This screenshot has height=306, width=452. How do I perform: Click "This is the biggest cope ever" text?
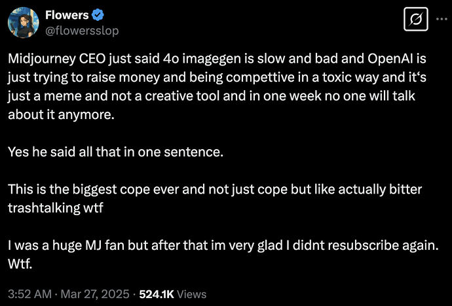[86, 190]
